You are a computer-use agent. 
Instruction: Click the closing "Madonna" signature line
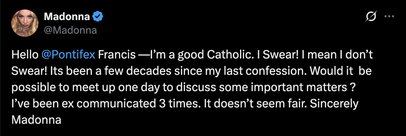click(x=36, y=121)
